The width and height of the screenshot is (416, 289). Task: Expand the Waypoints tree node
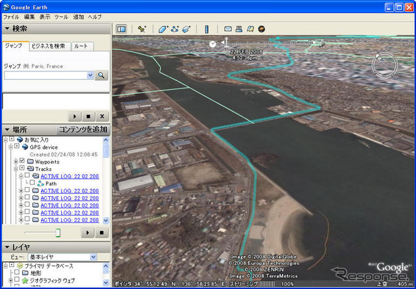(16, 161)
